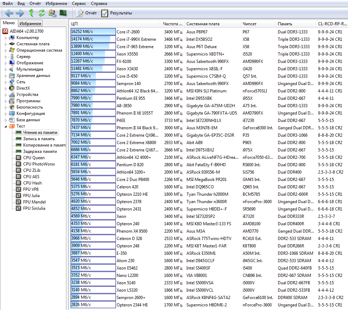Click the CPU Queen chip icon
The width and height of the screenshot is (348, 318).
point(19,158)
